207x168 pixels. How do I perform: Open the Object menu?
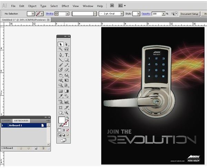tap(32, 6)
